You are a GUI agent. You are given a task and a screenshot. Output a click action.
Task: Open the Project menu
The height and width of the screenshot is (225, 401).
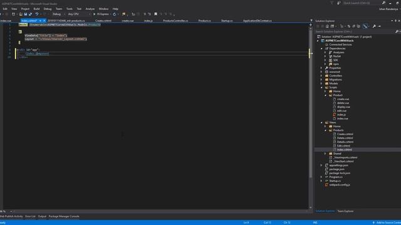click(x=25, y=9)
